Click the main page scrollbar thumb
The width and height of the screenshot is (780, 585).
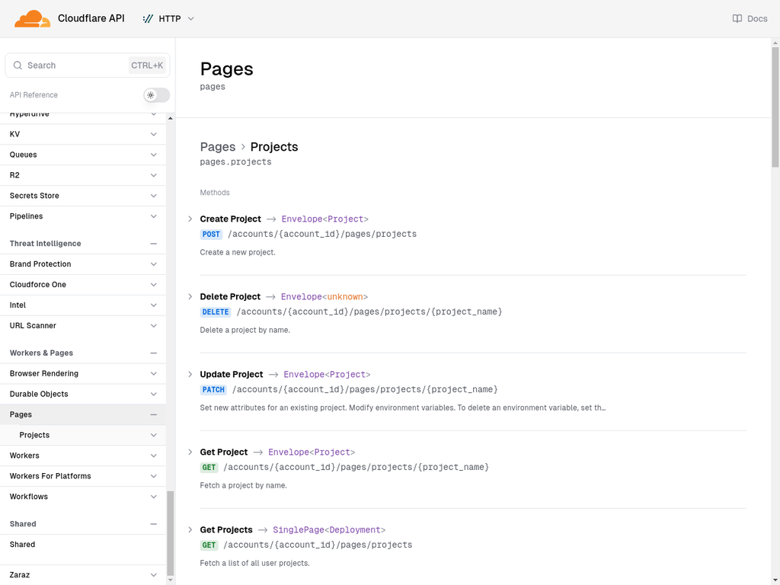[775, 107]
